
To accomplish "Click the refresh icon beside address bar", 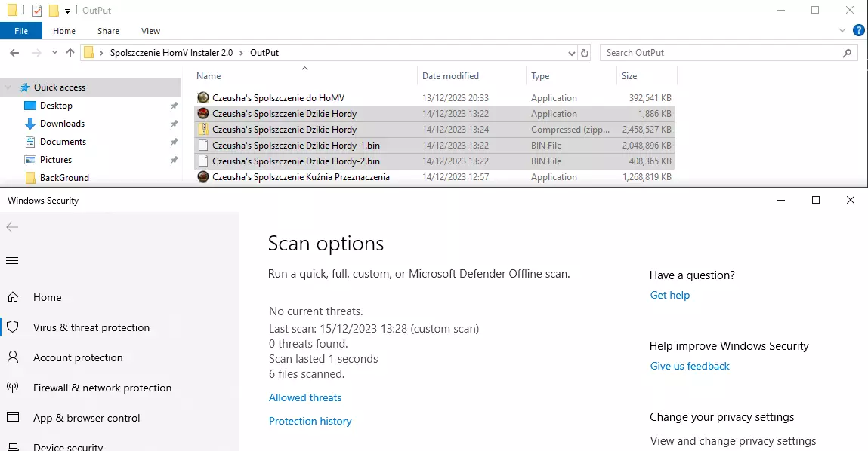I will click(584, 53).
